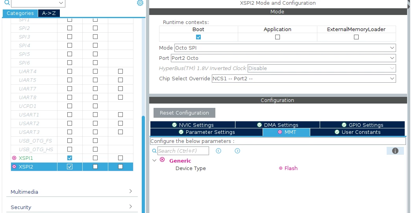This screenshot has height=213, width=413.
Task: Click the Search (Ctrl+F) input field
Action: (x=183, y=151)
